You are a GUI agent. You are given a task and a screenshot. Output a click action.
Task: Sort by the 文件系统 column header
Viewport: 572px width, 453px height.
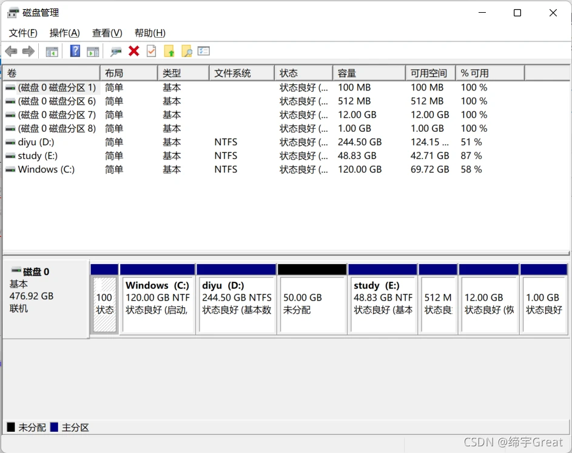(x=242, y=73)
